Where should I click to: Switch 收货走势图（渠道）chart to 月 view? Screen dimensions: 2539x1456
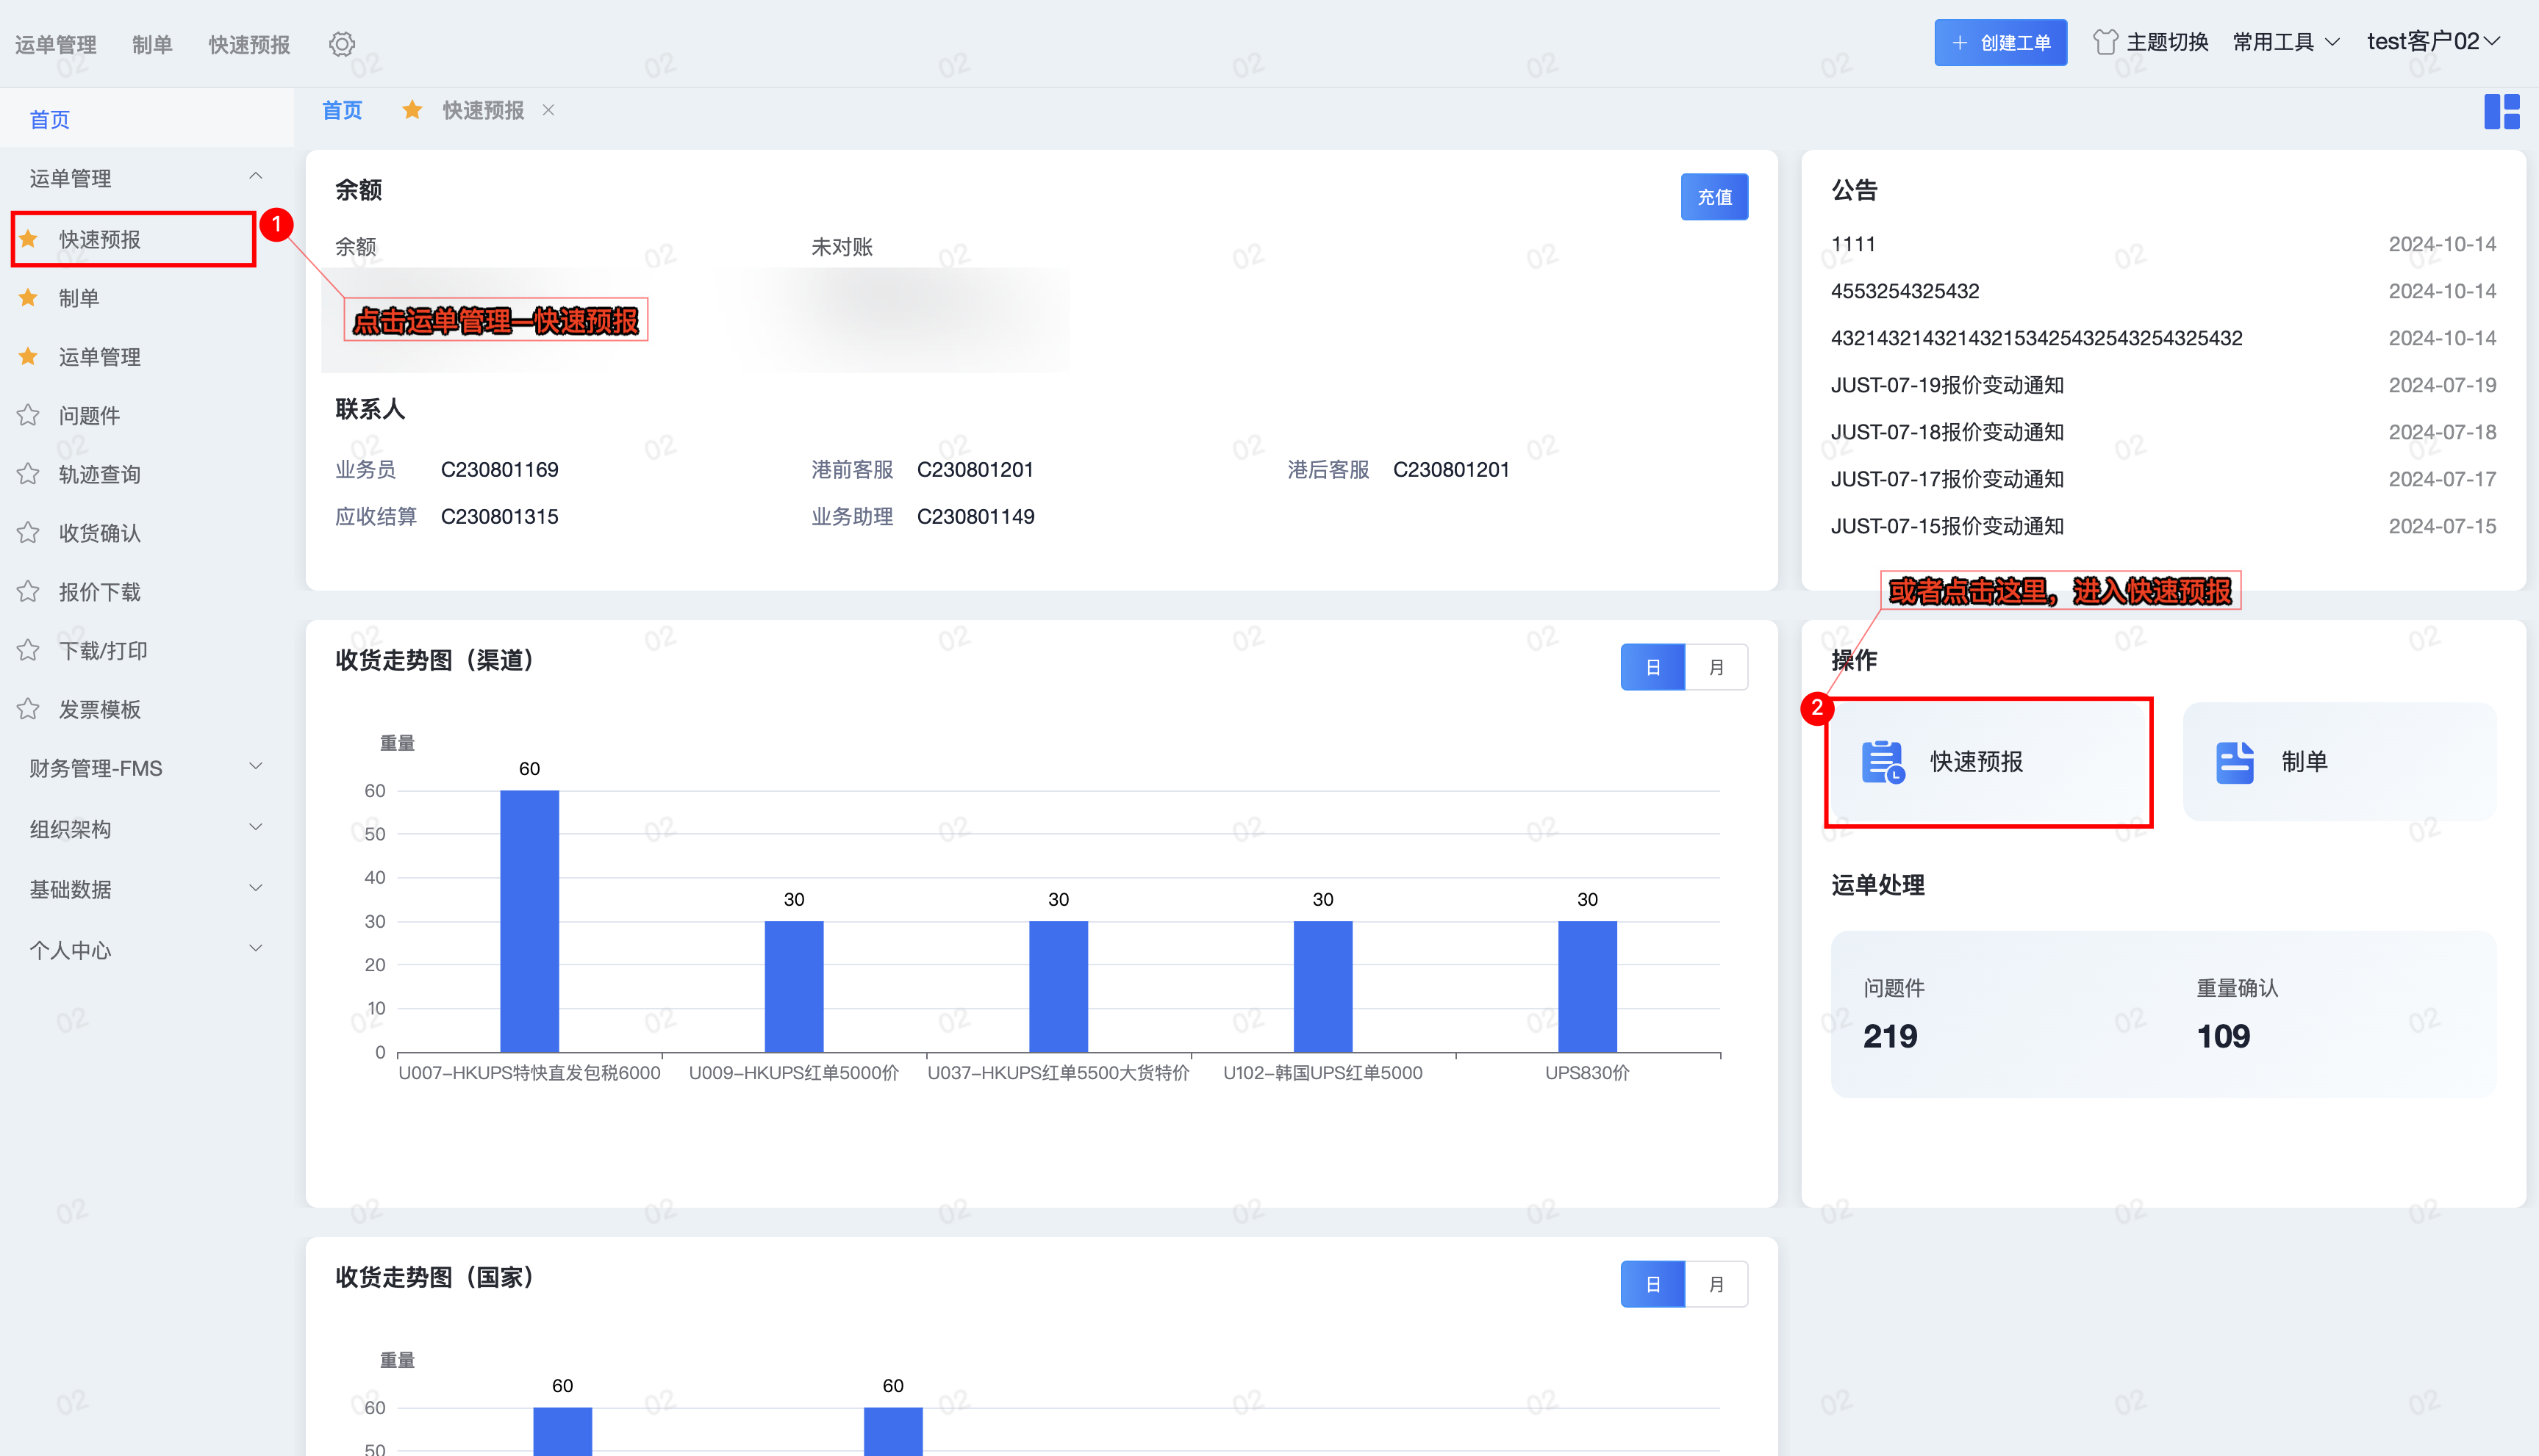click(1716, 667)
